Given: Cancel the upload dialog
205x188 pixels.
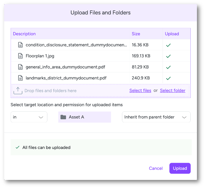Looking at the screenshot, I should click(156, 168).
